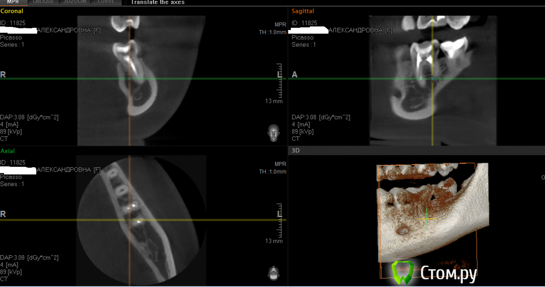545x287 pixels.
Task: Click the Stom.ru watermark text
Action: point(448,272)
